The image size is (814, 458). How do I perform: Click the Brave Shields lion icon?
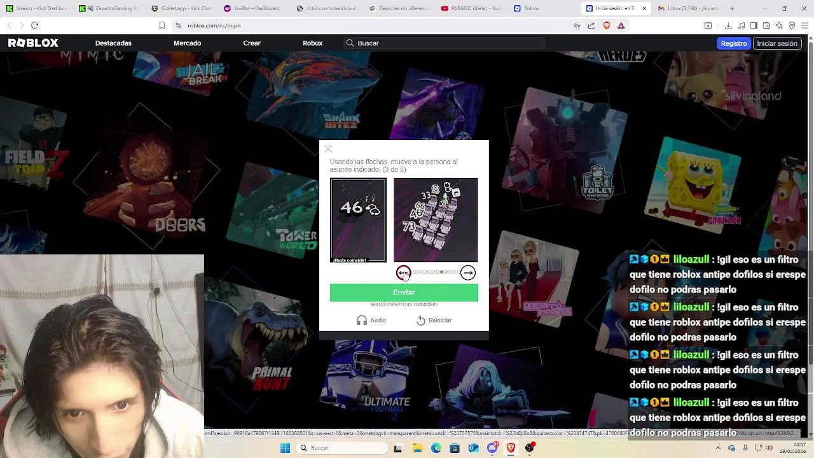[607, 25]
